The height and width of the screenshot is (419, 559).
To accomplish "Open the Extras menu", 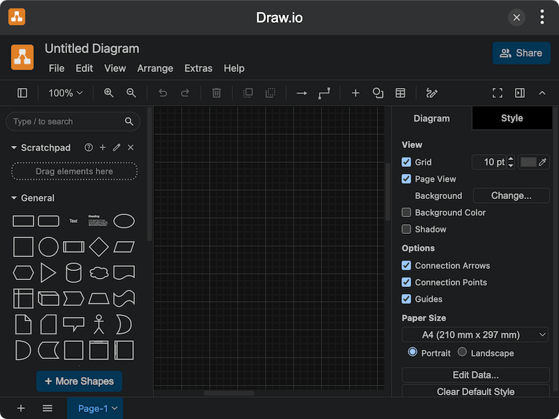I will [x=198, y=68].
